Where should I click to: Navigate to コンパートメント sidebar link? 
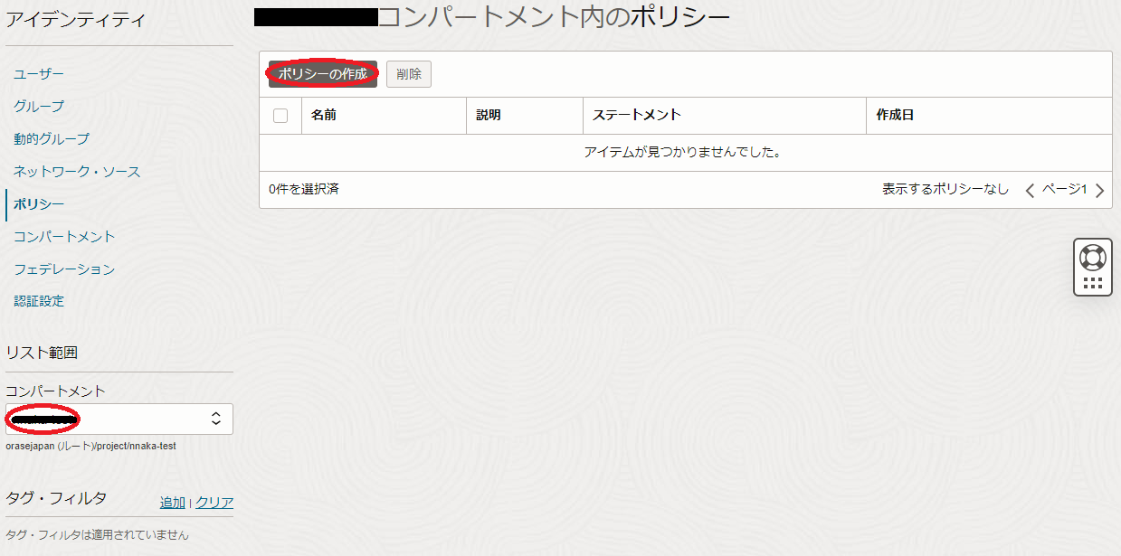click(x=64, y=236)
